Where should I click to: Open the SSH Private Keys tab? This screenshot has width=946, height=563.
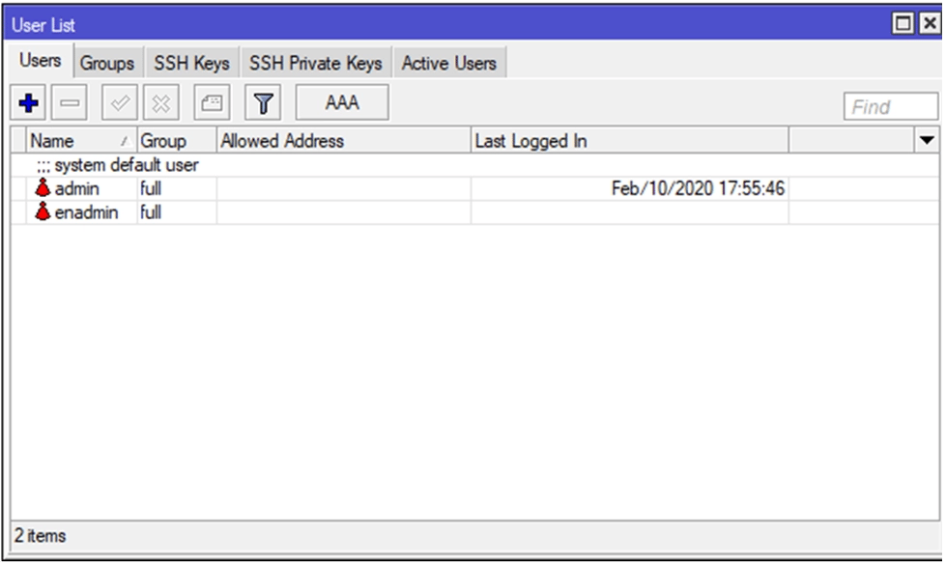pos(316,63)
